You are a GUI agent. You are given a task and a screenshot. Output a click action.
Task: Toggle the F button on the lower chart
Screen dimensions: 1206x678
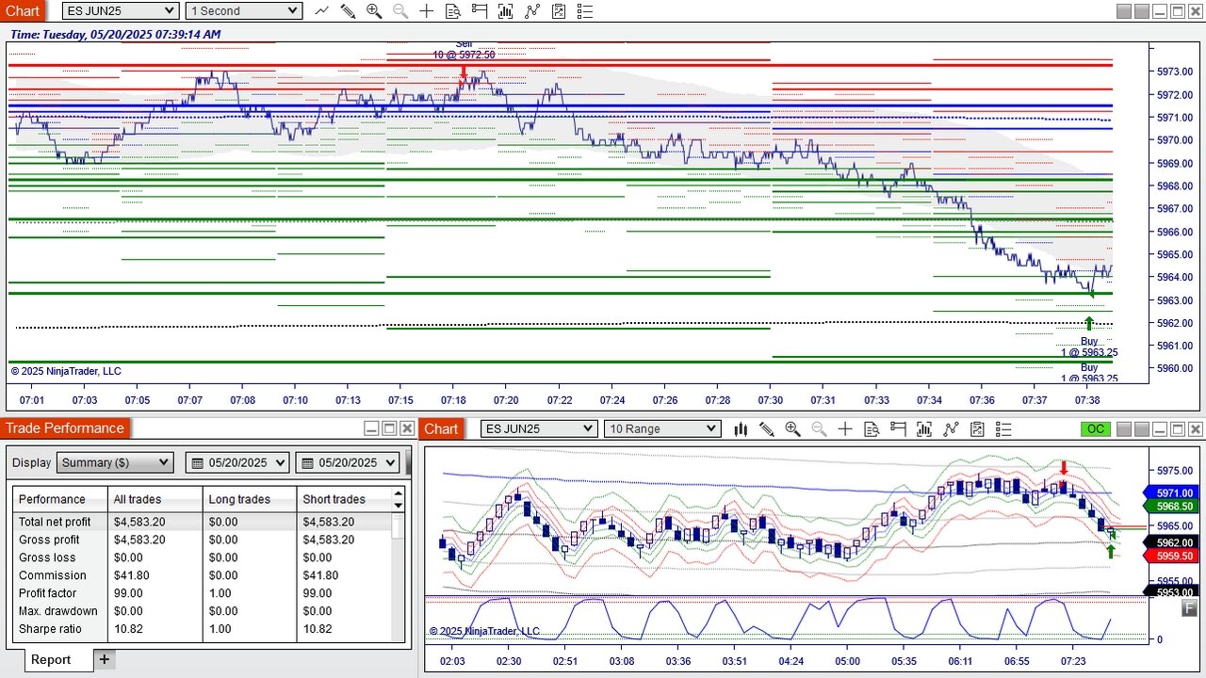1190,607
